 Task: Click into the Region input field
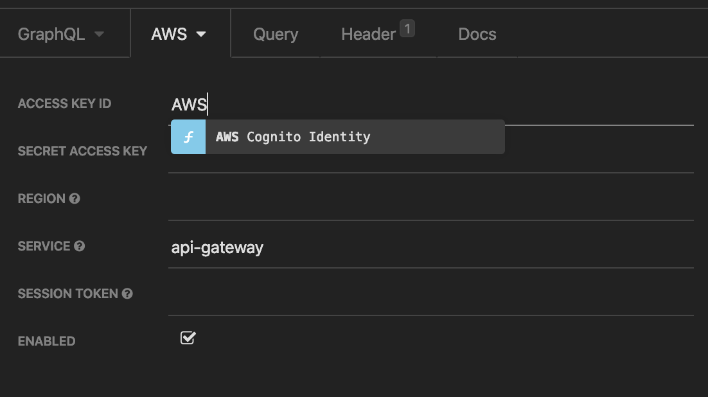pos(430,199)
